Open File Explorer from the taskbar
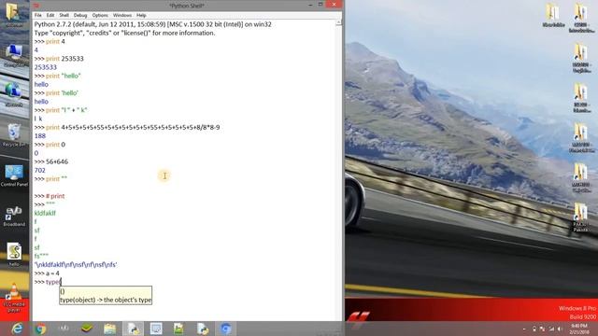The height and width of the screenshot is (336, 598). (x=110, y=329)
